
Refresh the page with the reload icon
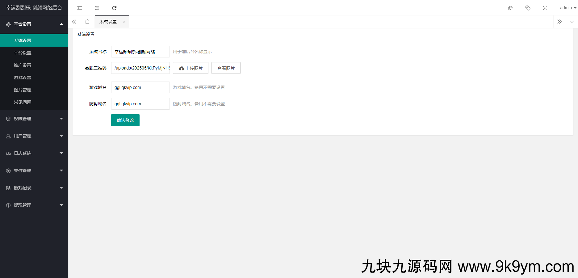coord(115,8)
